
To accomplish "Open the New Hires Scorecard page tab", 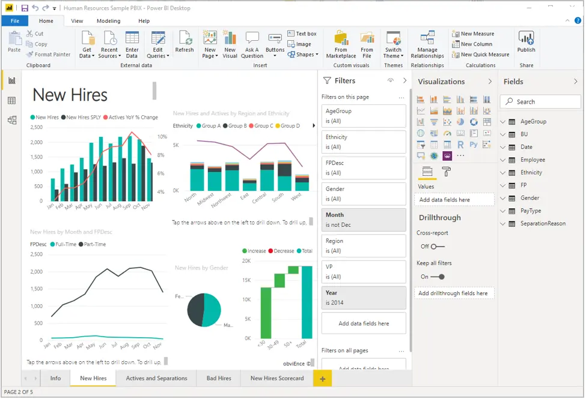I will (x=277, y=379).
